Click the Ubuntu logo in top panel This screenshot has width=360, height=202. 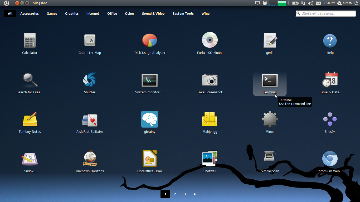click(6, 3)
